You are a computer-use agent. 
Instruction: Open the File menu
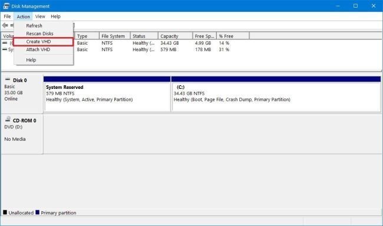[7, 16]
